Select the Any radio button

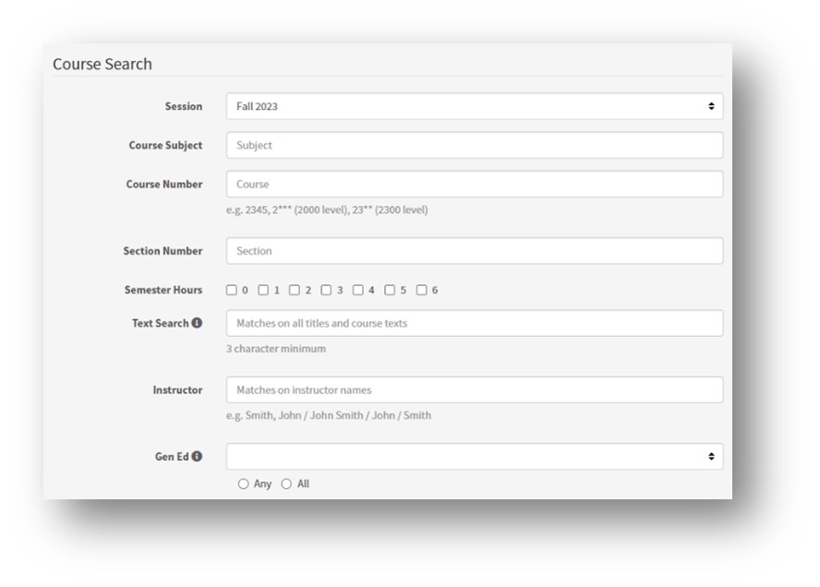point(244,484)
